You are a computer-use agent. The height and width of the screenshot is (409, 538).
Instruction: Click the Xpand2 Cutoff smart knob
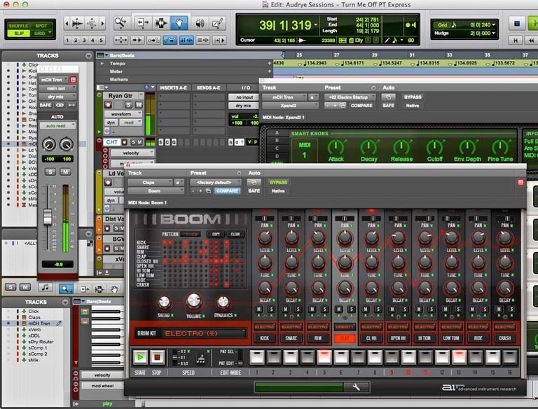[435, 147]
